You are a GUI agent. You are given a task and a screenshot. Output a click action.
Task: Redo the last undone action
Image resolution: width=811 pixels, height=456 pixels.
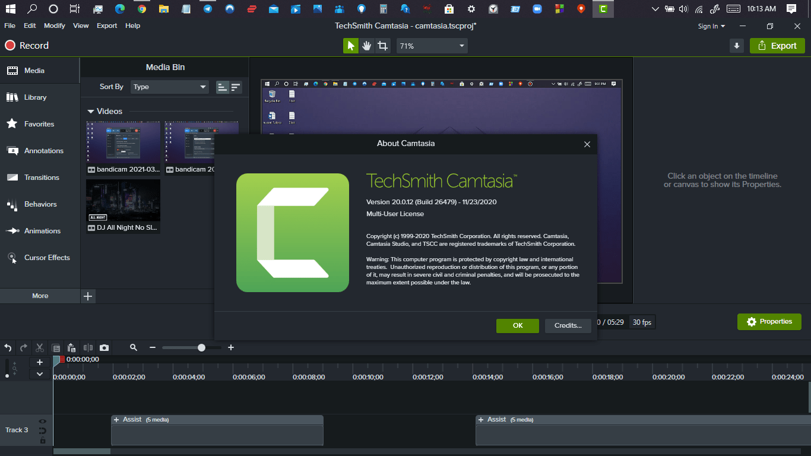click(24, 348)
